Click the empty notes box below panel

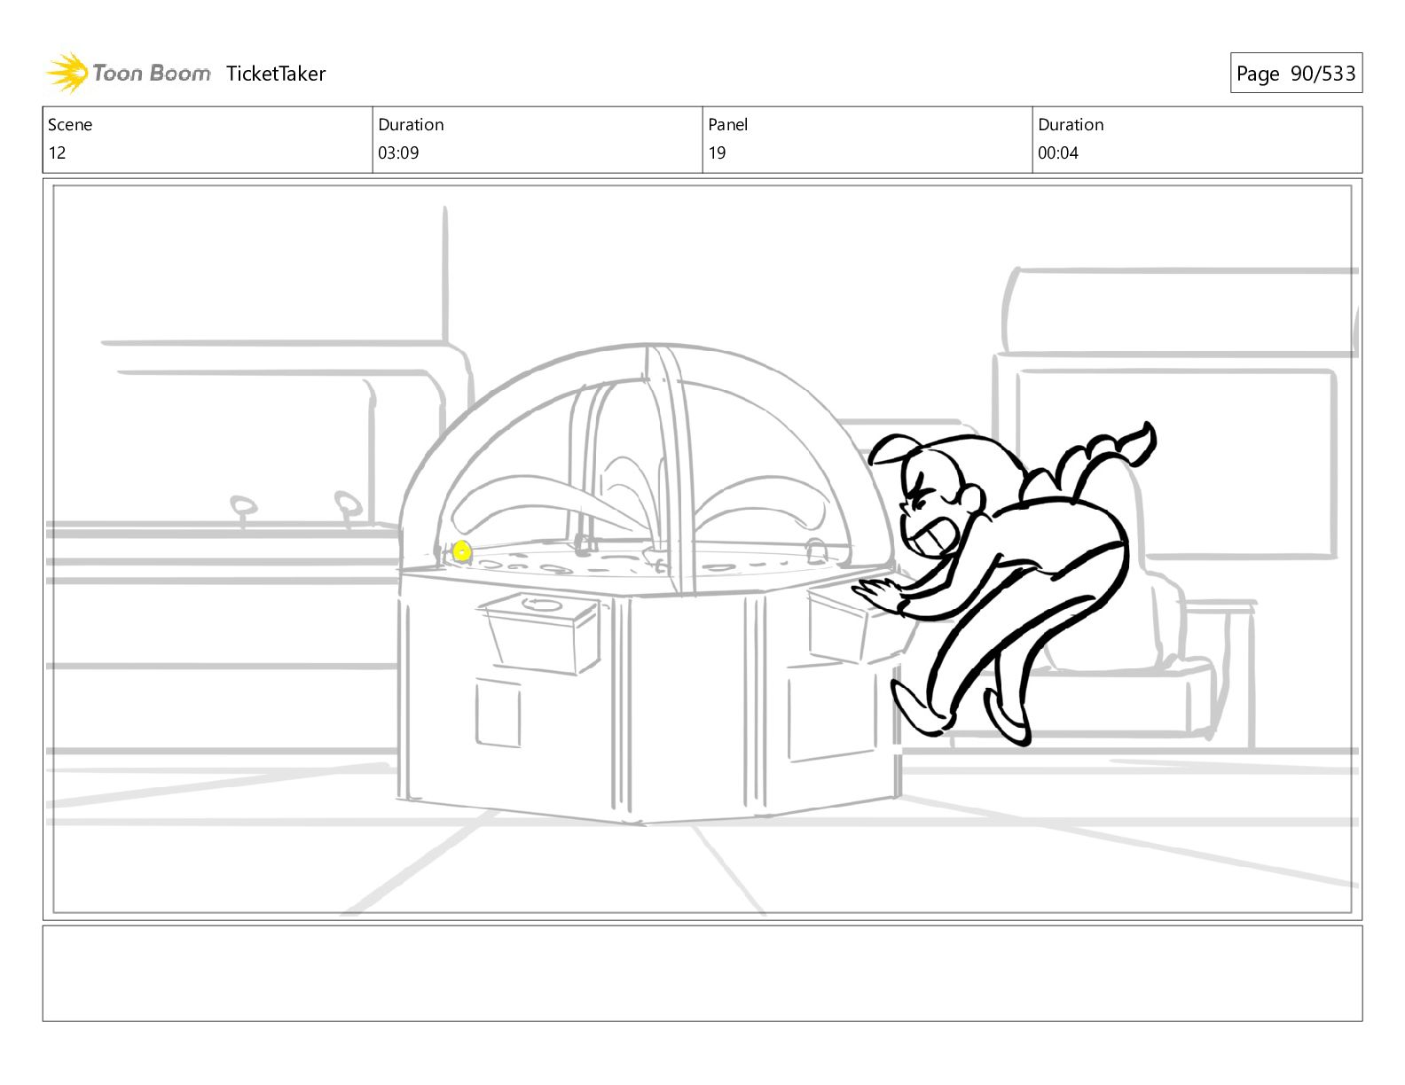coord(702,973)
